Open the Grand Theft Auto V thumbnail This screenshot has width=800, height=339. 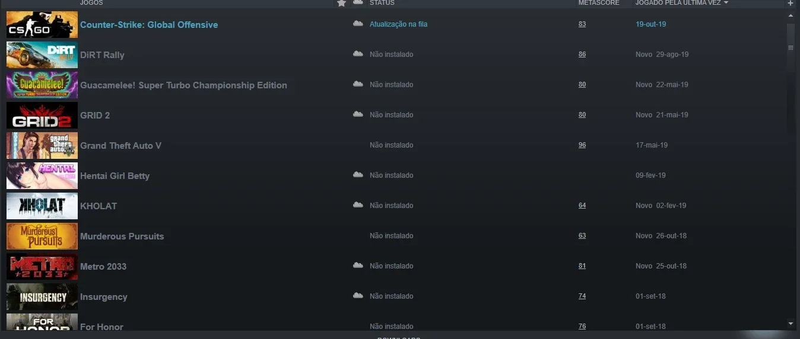click(x=42, y=145)
